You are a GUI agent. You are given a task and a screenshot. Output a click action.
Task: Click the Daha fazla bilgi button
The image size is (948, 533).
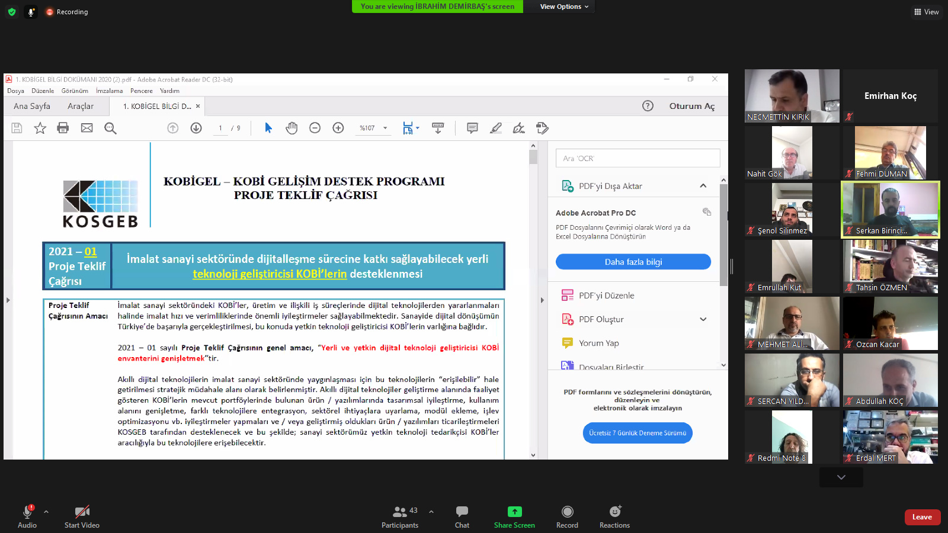(x=633, y=262)
